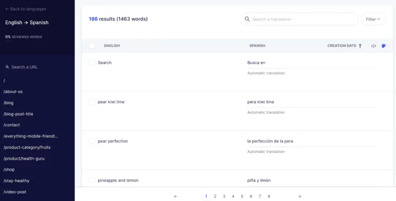Click the palette icon in table header

tap(384, 46)
